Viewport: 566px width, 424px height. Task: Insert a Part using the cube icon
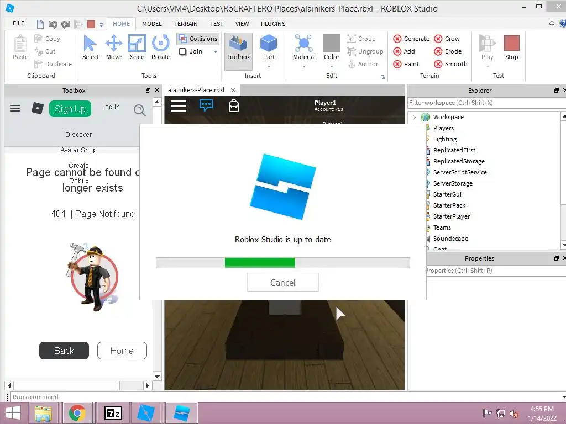(x=269, y=43)
